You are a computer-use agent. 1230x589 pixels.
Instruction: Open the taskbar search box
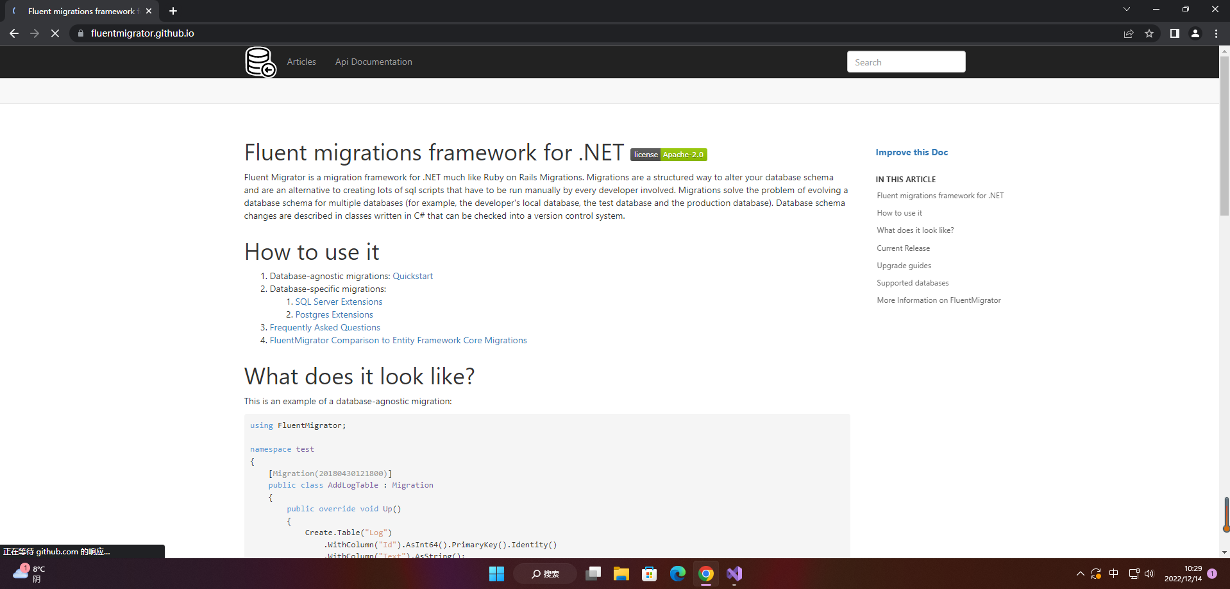pos(545,574)
